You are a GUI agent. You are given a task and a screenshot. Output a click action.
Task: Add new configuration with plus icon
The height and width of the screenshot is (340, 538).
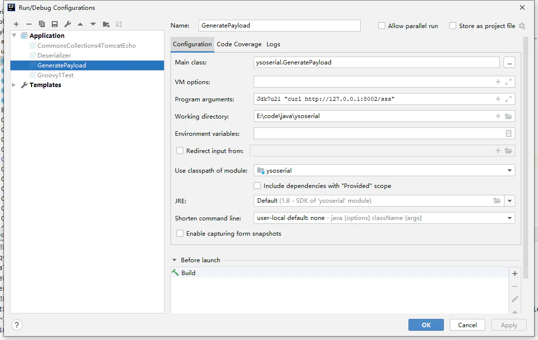[x=16, y=24]
